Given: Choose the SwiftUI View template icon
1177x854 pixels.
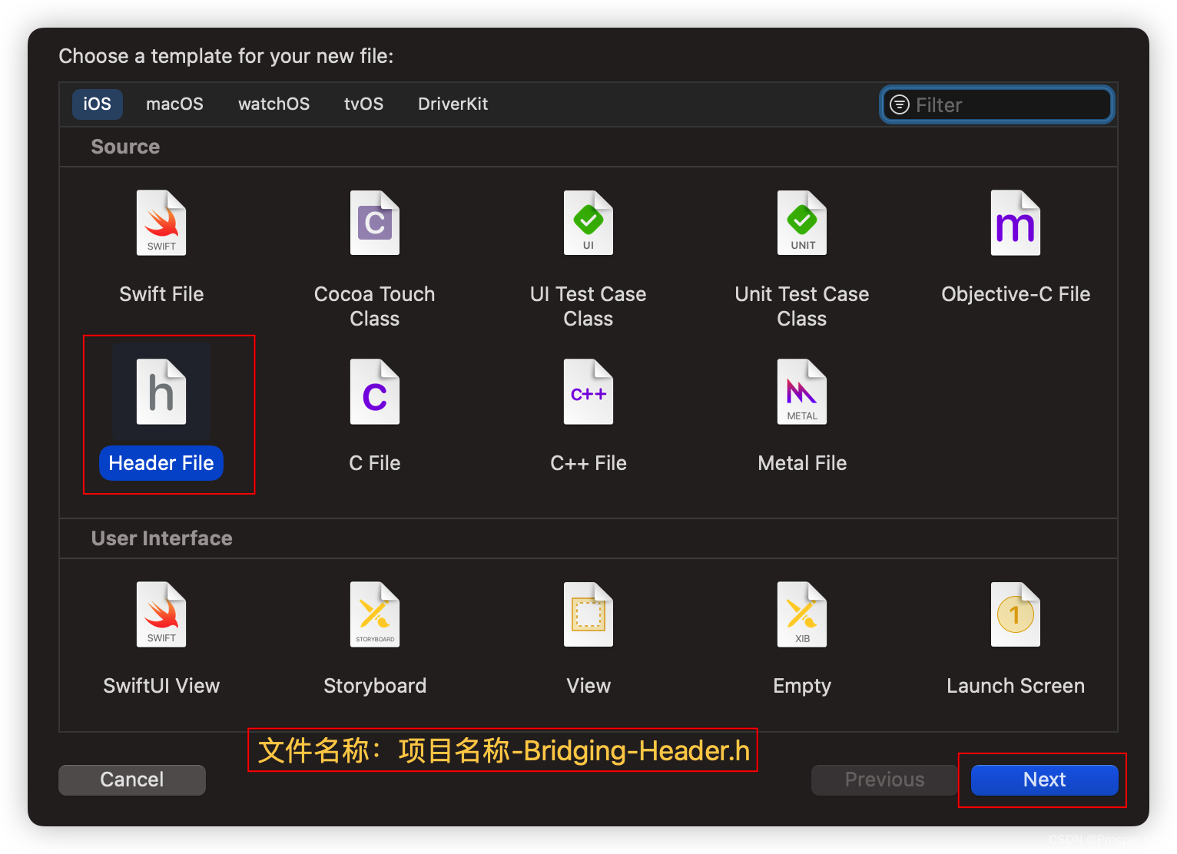Looking at the screenshot, I should [161, 614].
